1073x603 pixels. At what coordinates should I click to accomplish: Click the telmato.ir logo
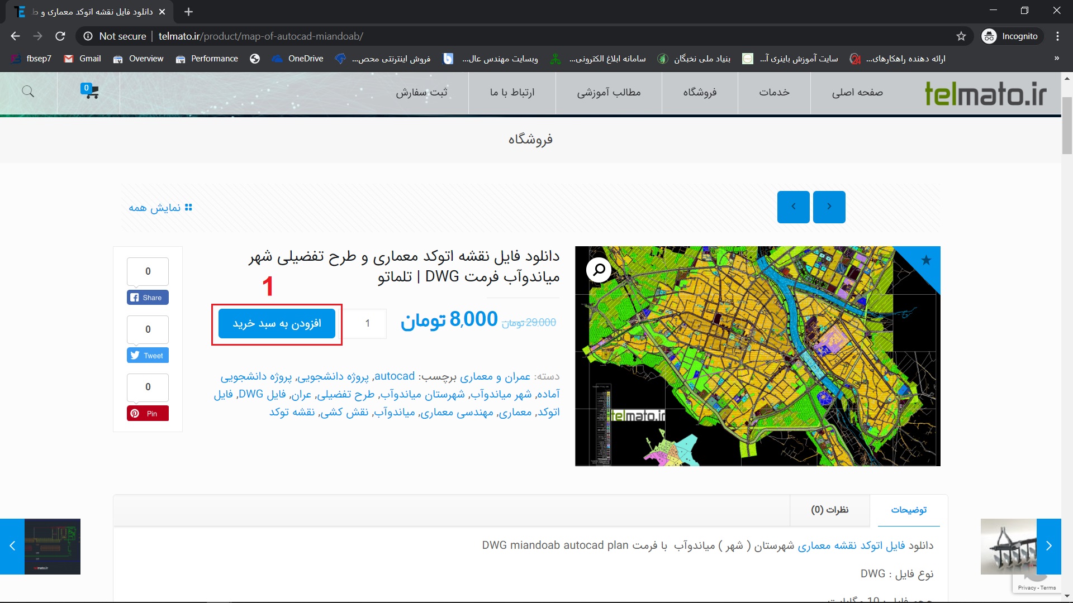tap(986, 93)
